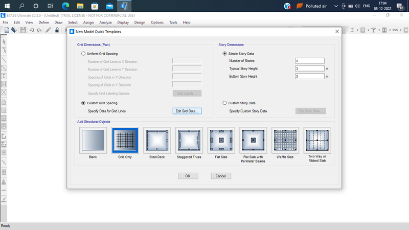
Task: Select the pointer arrow tool in left toolbar
Action: click(4, 42)
